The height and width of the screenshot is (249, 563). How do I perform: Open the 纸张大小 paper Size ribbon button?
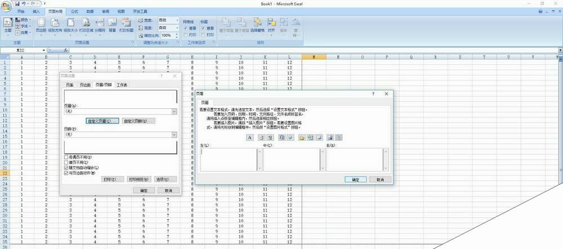[71, 26]
